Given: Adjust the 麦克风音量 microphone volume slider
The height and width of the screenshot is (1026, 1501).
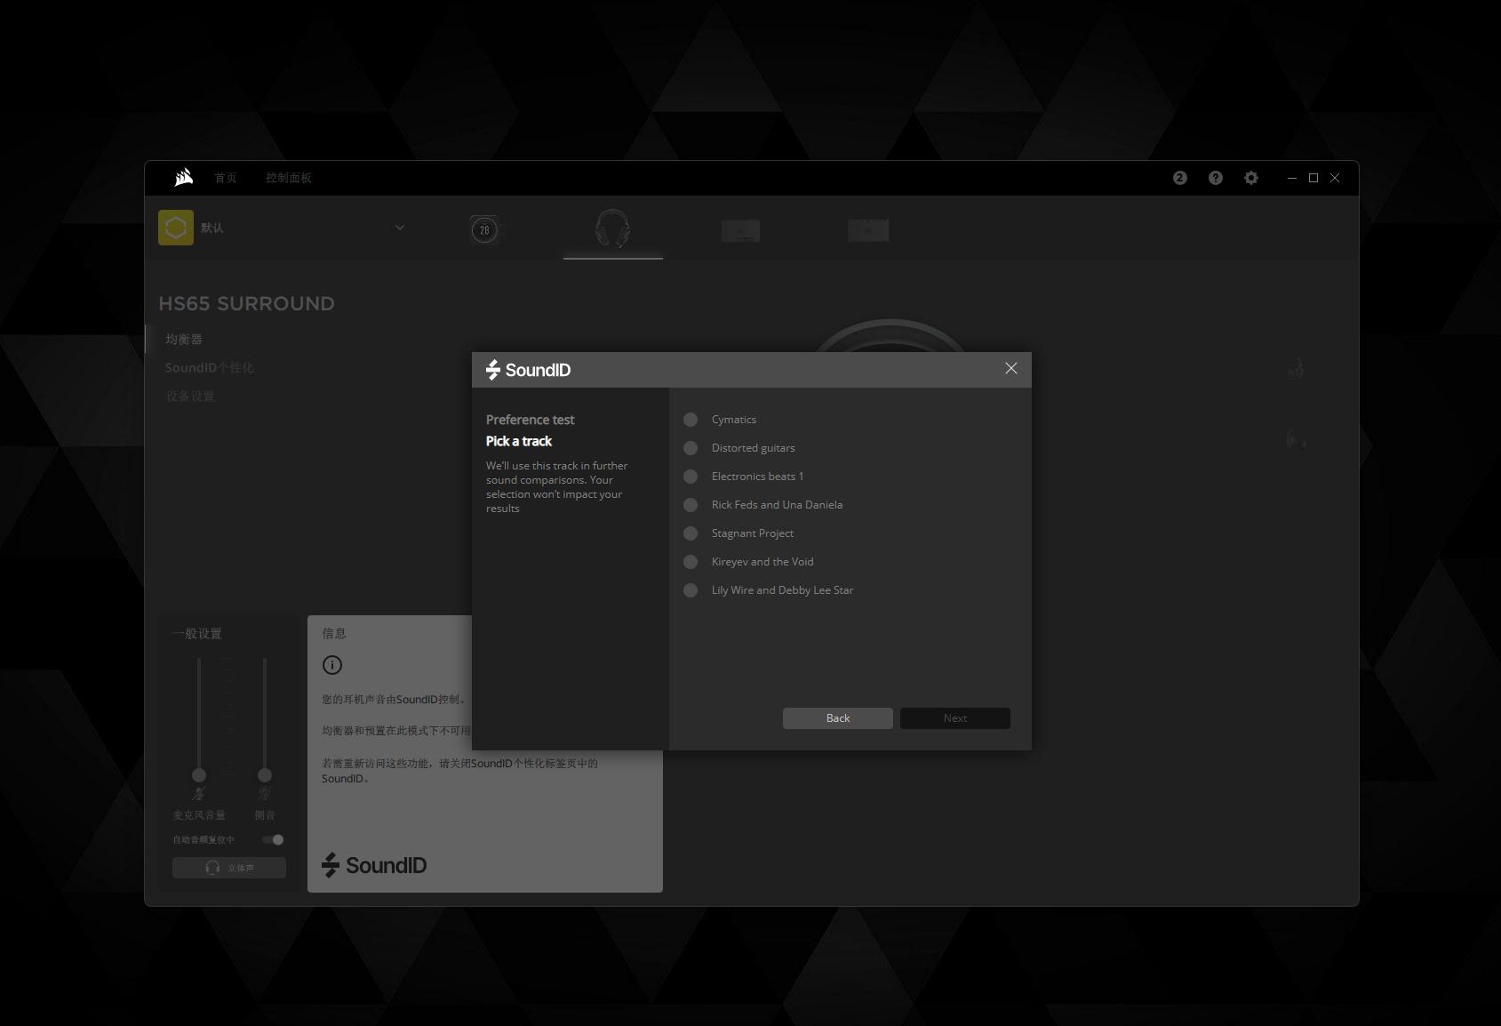Looking at the screenshot, I should (199, 774).
